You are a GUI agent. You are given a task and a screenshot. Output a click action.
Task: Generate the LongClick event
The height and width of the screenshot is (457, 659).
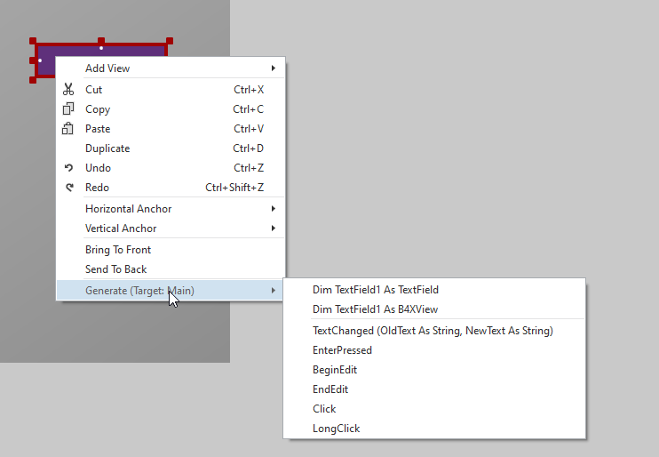click(x=337, y=429)
